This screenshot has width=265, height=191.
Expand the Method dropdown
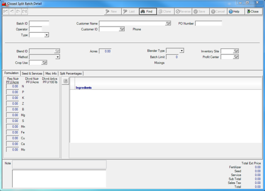coord(57,57)
